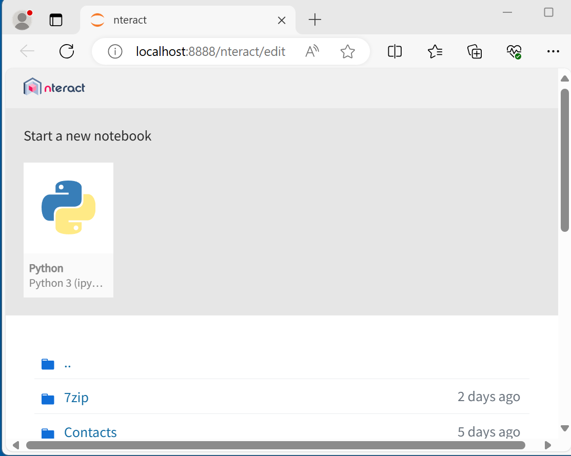Click the vertical scrollbar thumb
Screen dimensions: 571x456
(564, 160)
